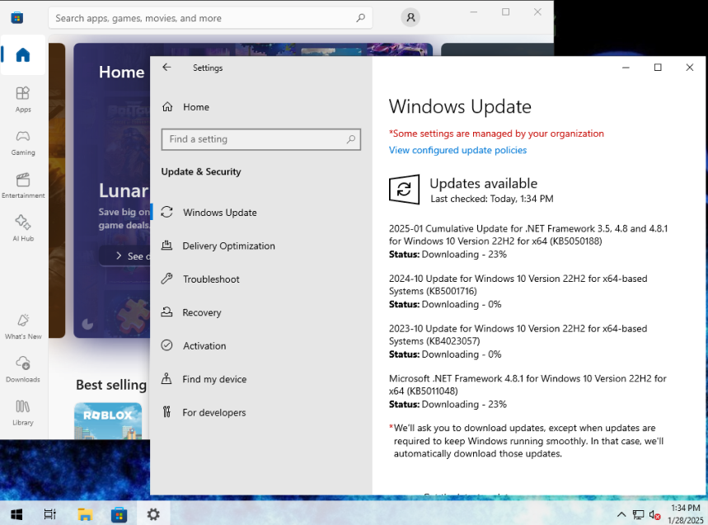Click the Find a setting search box
Image resolution: width=708 pixels, height=525 pixels.
(260, 139)
